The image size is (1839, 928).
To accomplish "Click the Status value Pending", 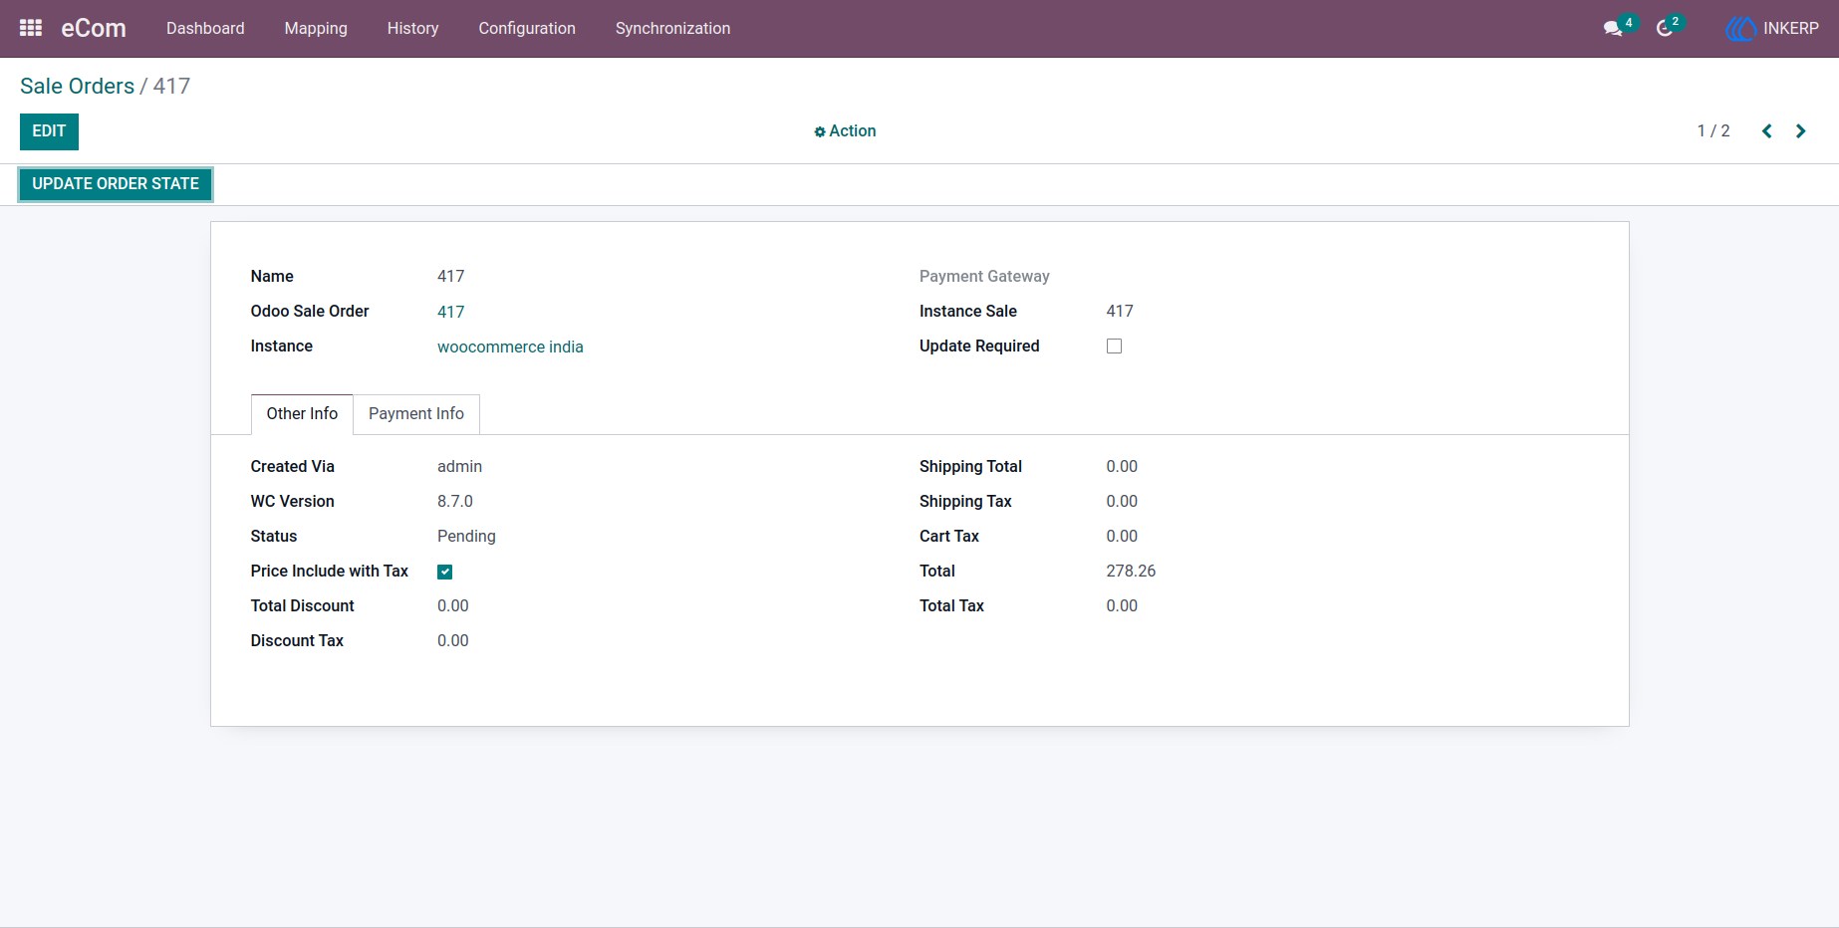I will (x=466, y=537).
